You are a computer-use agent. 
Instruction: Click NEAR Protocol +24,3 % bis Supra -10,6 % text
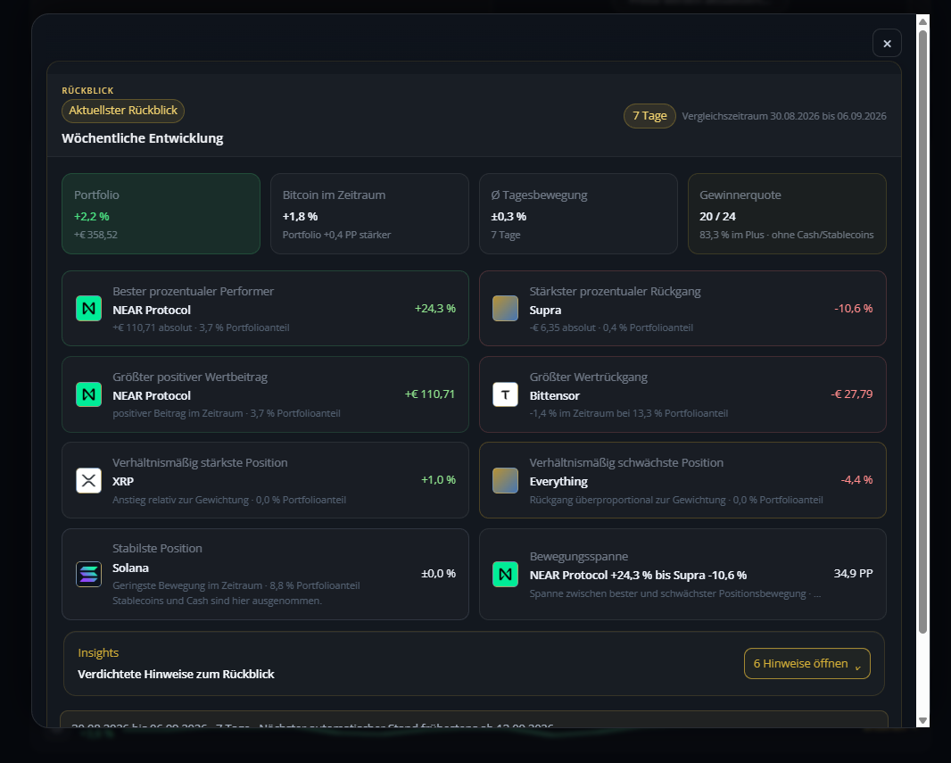click(x=638, y=575)
